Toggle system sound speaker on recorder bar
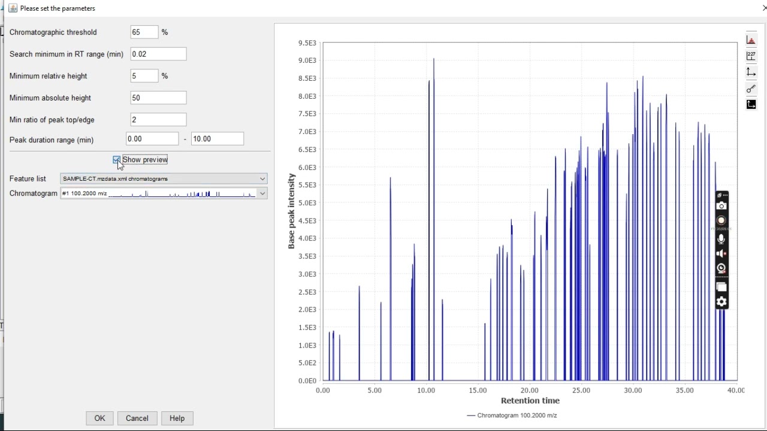767x431 pixels. [x=721, y=254]
